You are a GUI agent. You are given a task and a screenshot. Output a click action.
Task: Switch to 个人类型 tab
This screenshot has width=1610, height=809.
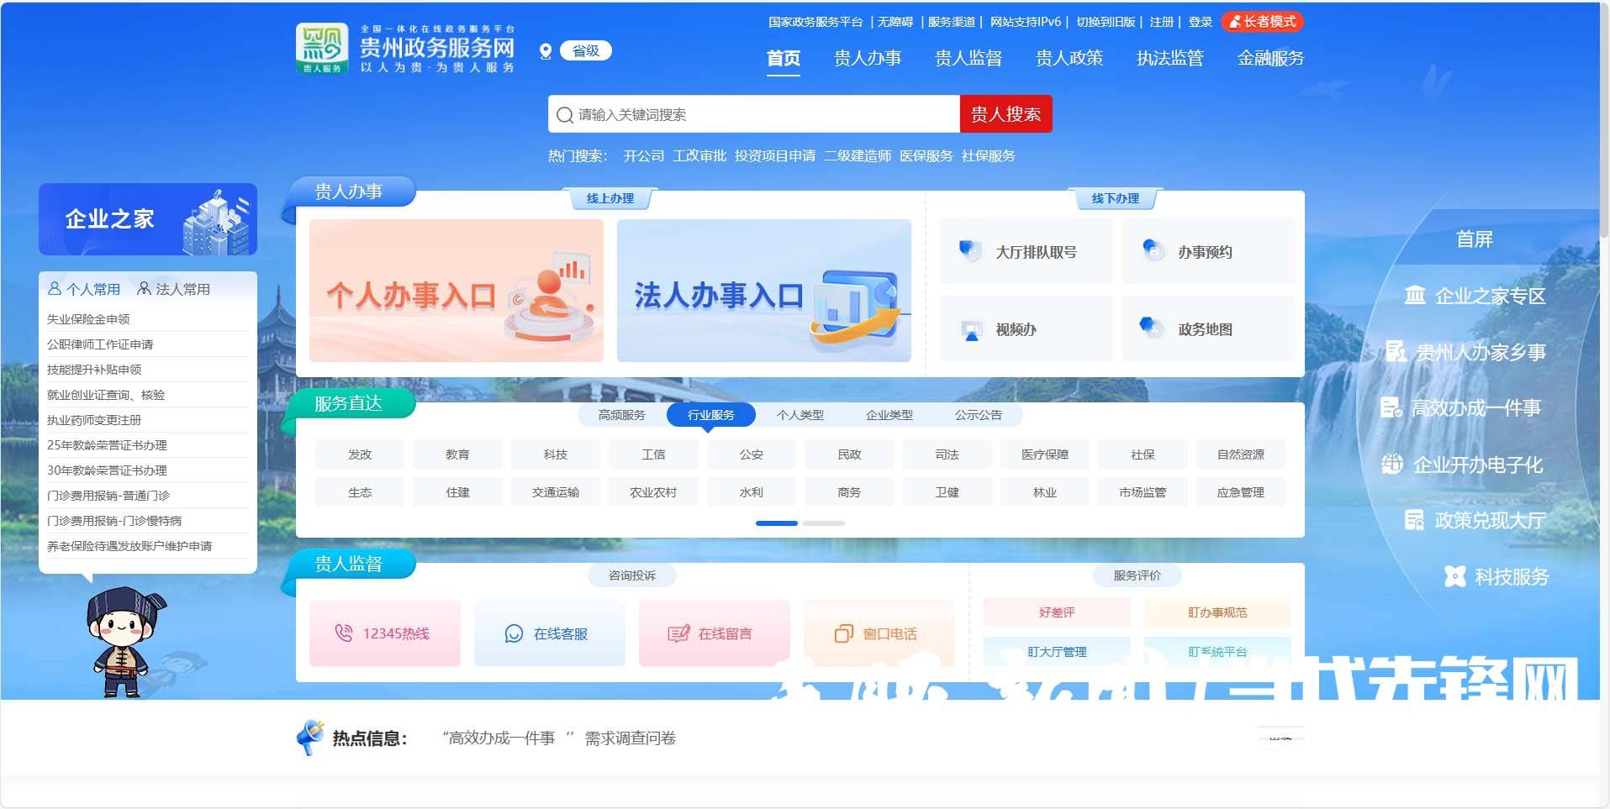point(800,415)
